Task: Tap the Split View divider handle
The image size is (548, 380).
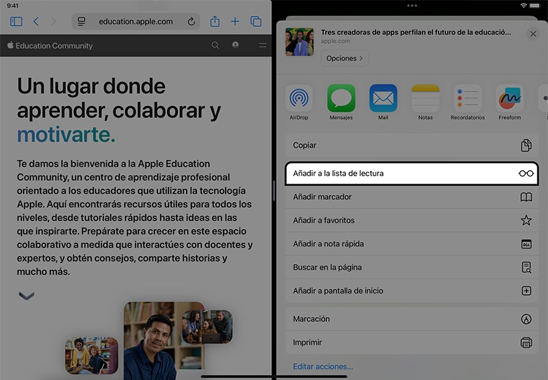Action: click(x=274, y=191)
